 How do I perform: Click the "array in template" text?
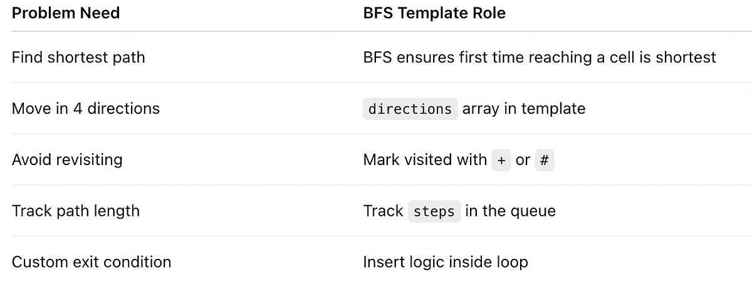[x=524, y=109]
